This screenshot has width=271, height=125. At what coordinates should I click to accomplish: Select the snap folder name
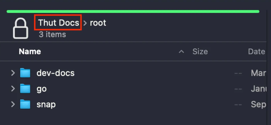46,104
